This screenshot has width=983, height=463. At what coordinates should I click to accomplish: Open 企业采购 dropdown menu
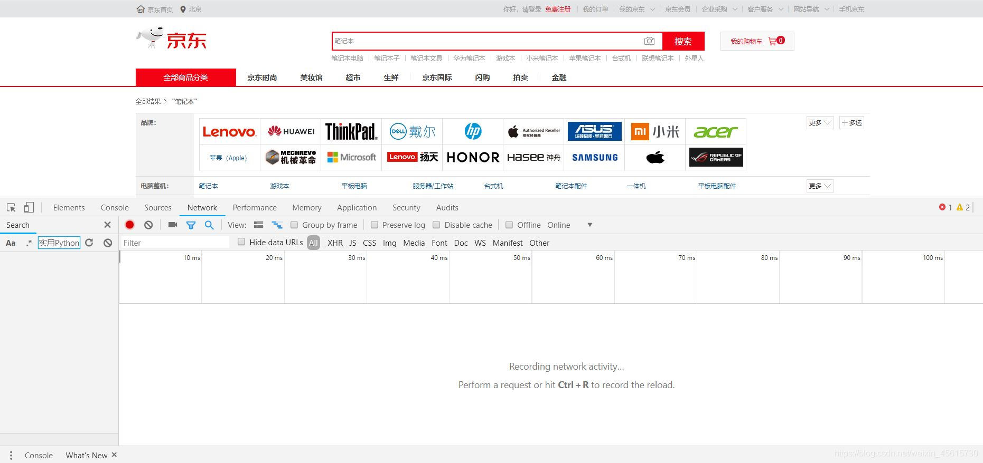point(719,9)
